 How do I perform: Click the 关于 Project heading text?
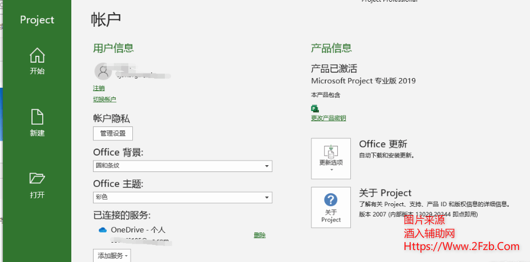tap(385, 193)
